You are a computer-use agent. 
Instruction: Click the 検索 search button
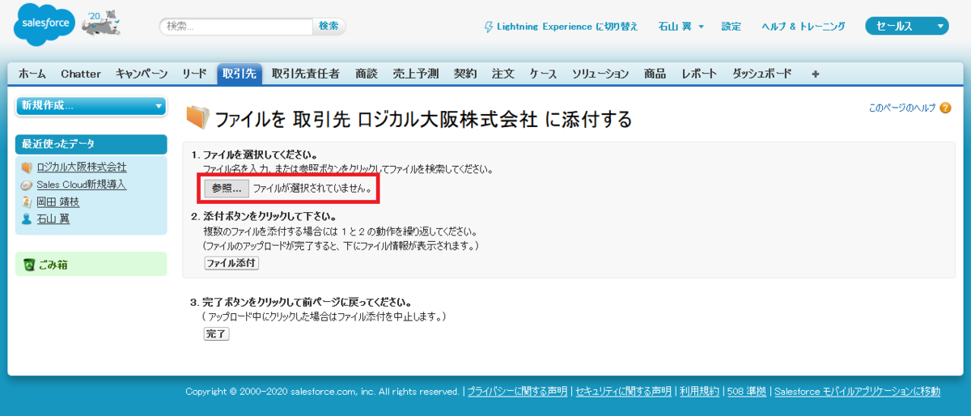[x=329, y=27]
